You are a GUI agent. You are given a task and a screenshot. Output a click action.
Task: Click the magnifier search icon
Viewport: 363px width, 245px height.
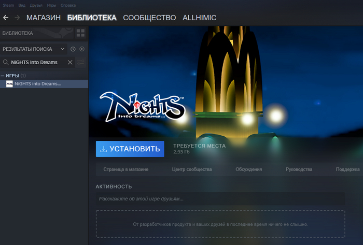point(6,62)
